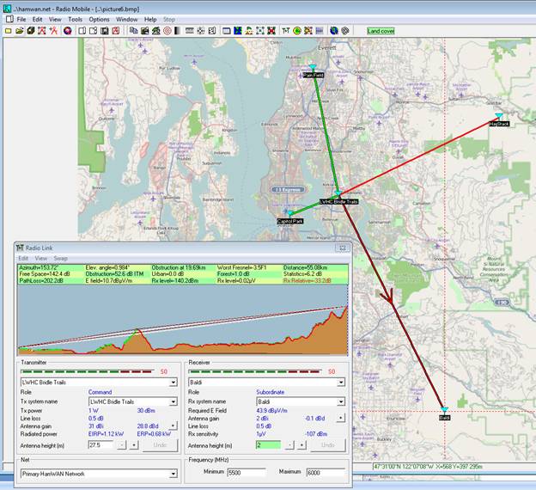Select the HayStack station marker on map
Image resolution: width=536 pixels, height=490 pixels.
coord(498,117)
